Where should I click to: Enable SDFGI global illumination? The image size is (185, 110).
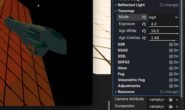pos(171,62)
